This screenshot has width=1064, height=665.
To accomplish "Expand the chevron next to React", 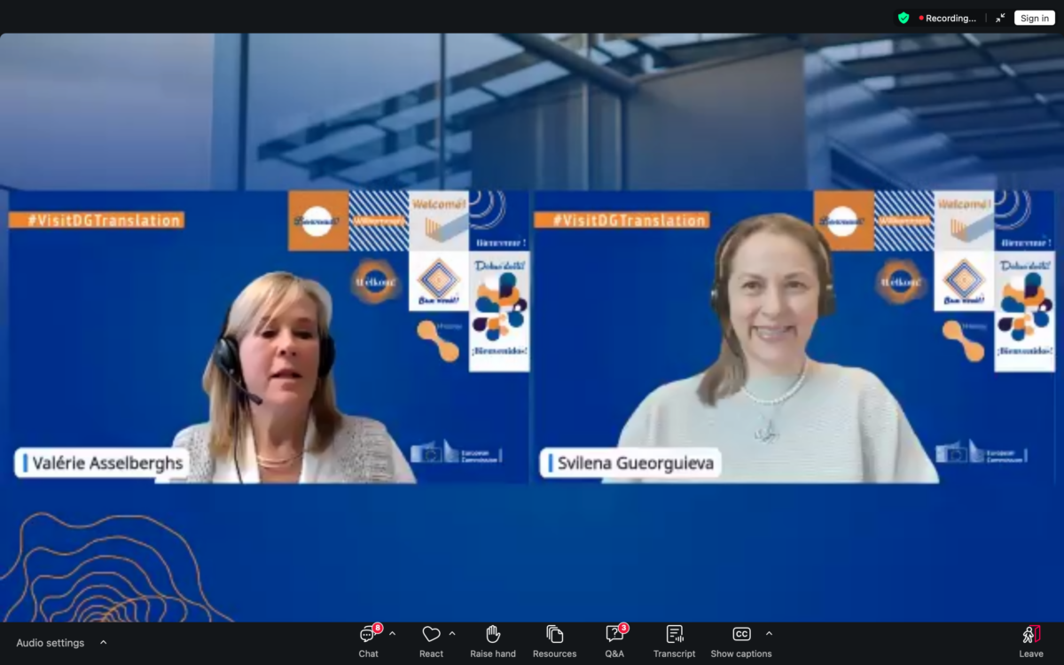I will click(x=452, y=634).
